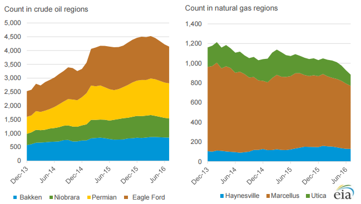The image size is (361, 204).
Task: Click the 800 y-axis label
Action: [196, 83]
